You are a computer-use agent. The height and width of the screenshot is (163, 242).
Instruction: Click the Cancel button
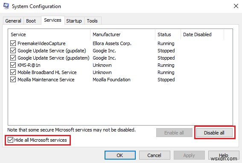coord(155,155)
